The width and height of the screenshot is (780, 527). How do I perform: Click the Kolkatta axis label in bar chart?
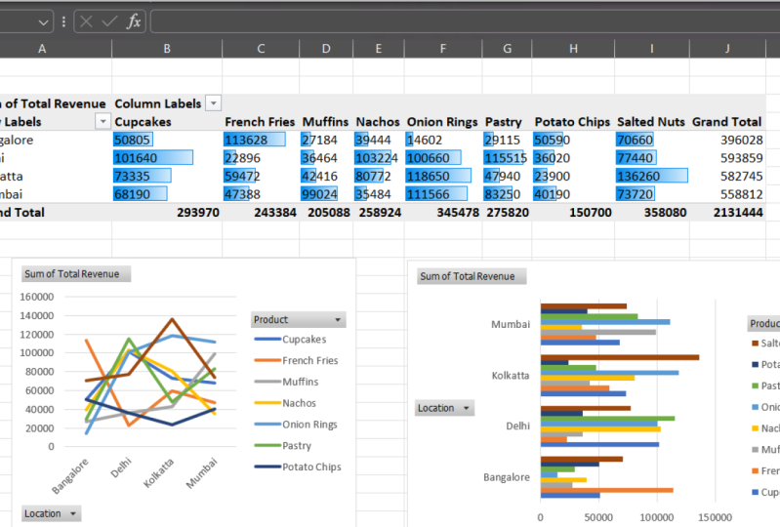pos(511,376)
